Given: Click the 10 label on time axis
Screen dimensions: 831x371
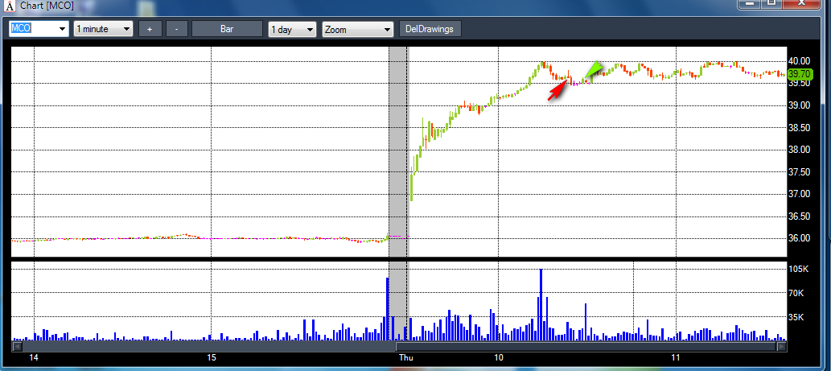Looking at the screenshot, I should [498, 358].
